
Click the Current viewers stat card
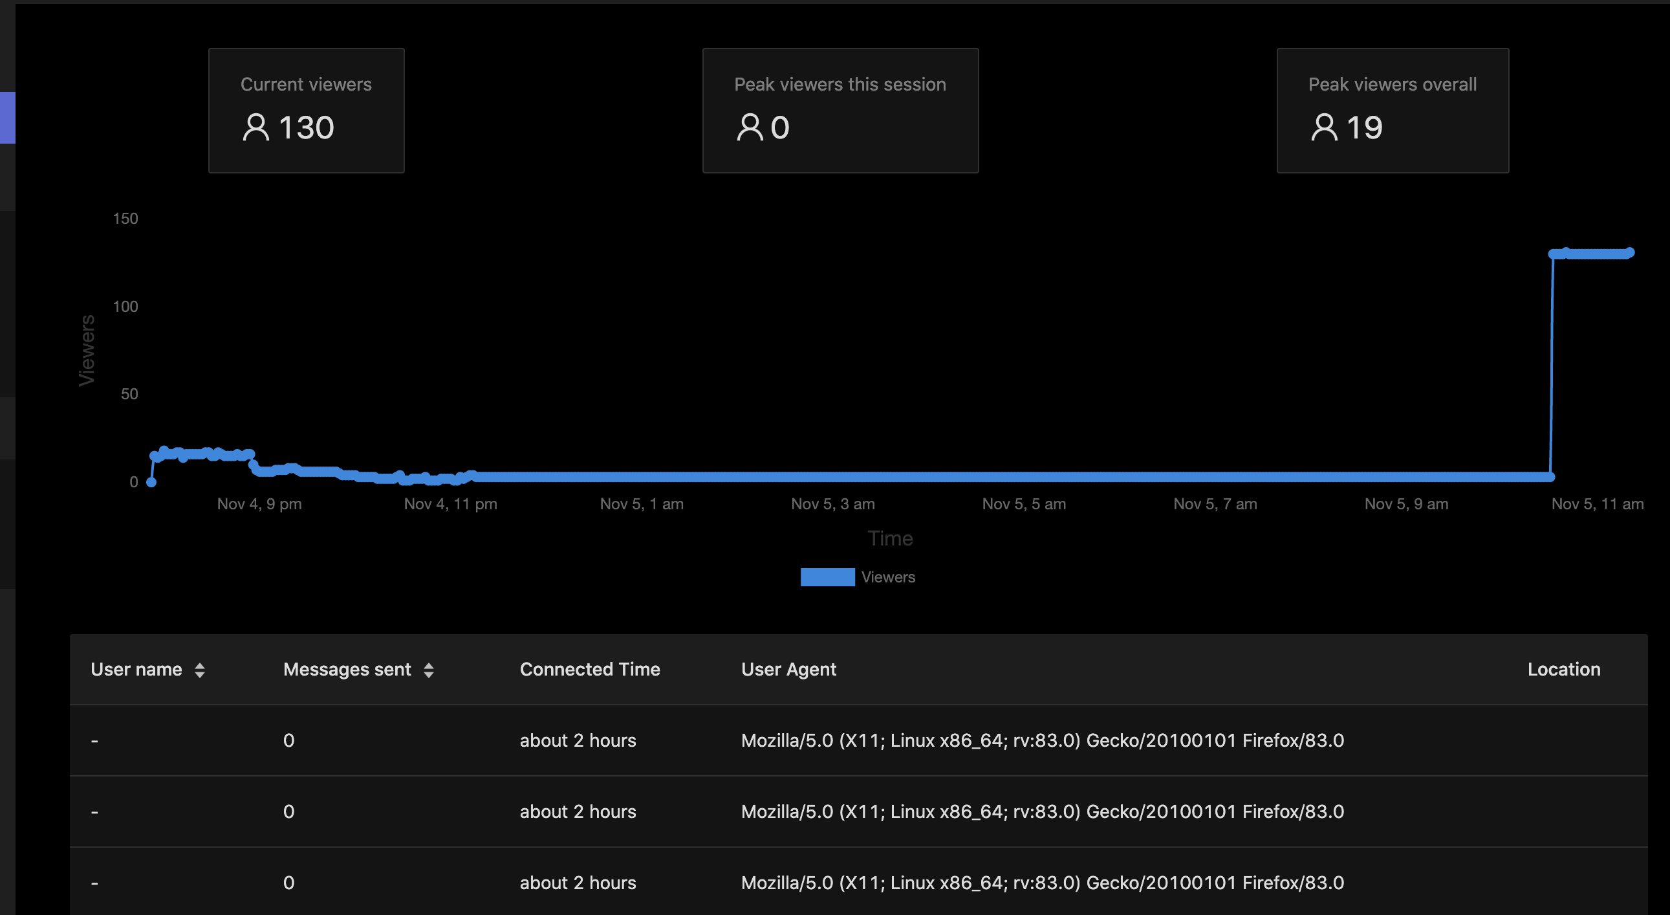[x=306, y=110]
